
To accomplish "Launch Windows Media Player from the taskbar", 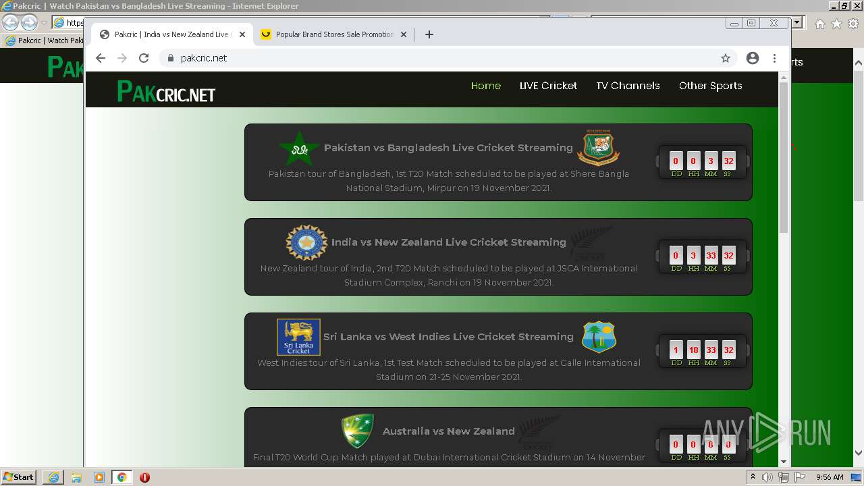I will 99,477.
